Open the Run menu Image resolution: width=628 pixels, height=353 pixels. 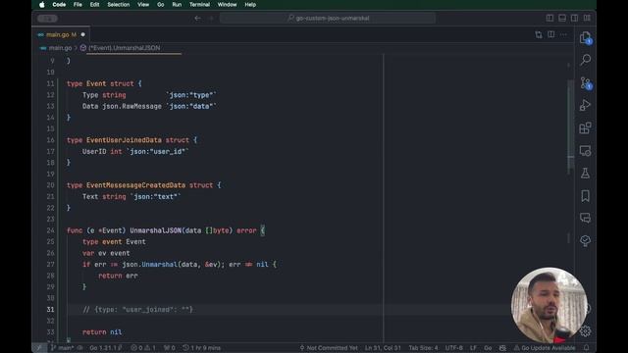coord(177,5)
